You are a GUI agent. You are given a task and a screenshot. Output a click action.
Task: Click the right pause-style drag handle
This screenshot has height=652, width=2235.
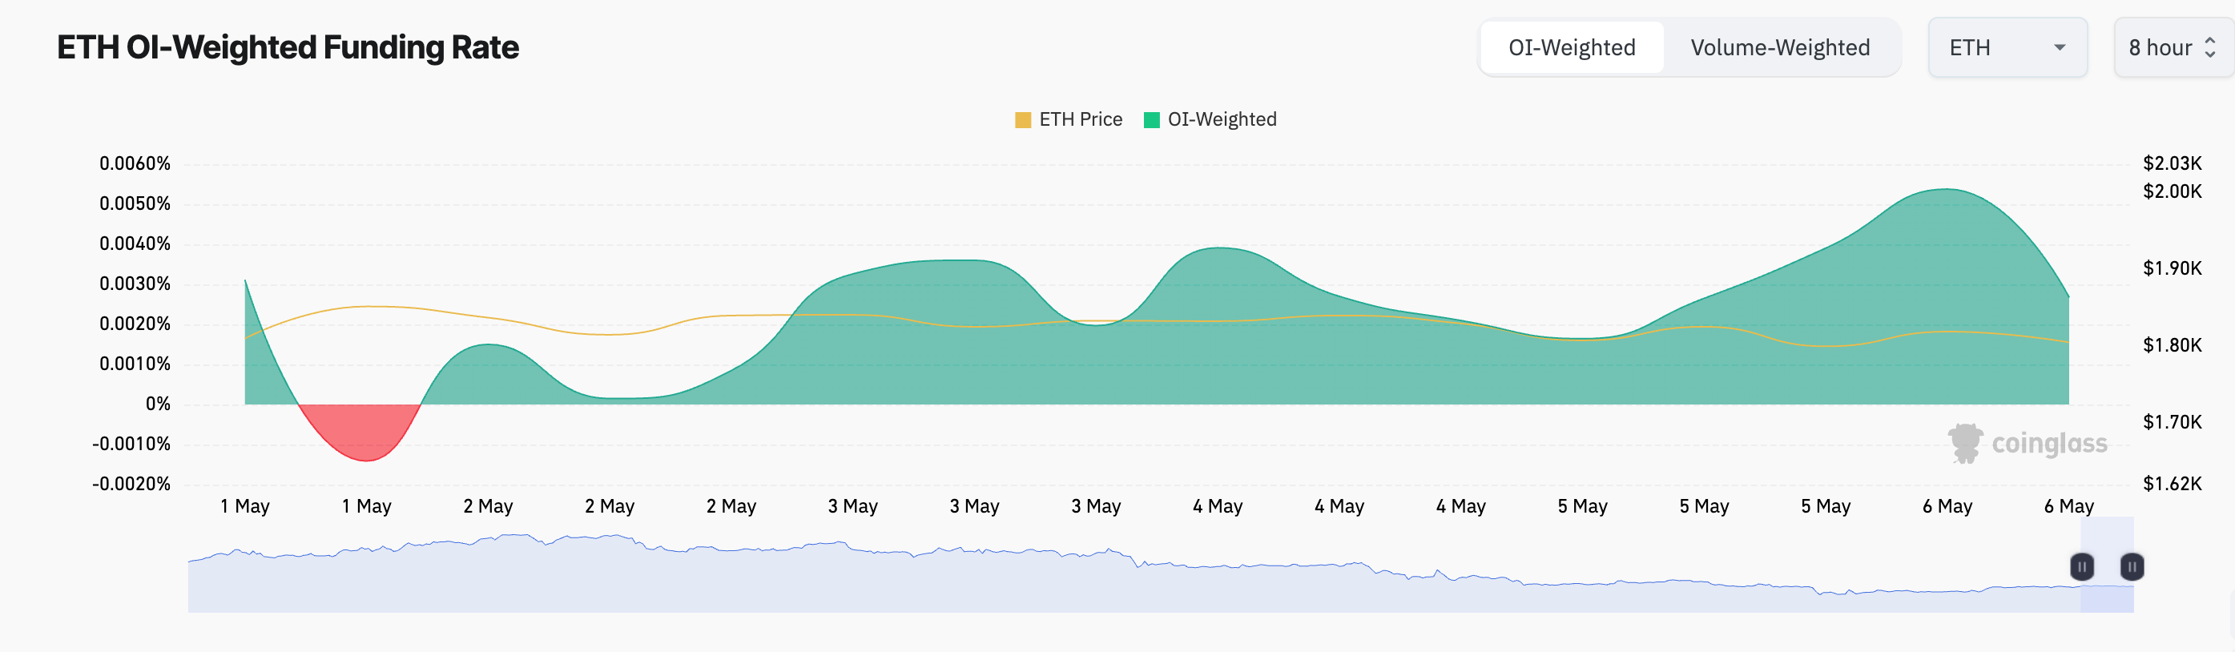(x=2132, y=566)
